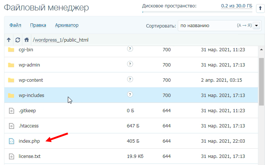
Task: Click the scrollbar up arrow
Action: (261, 49)
